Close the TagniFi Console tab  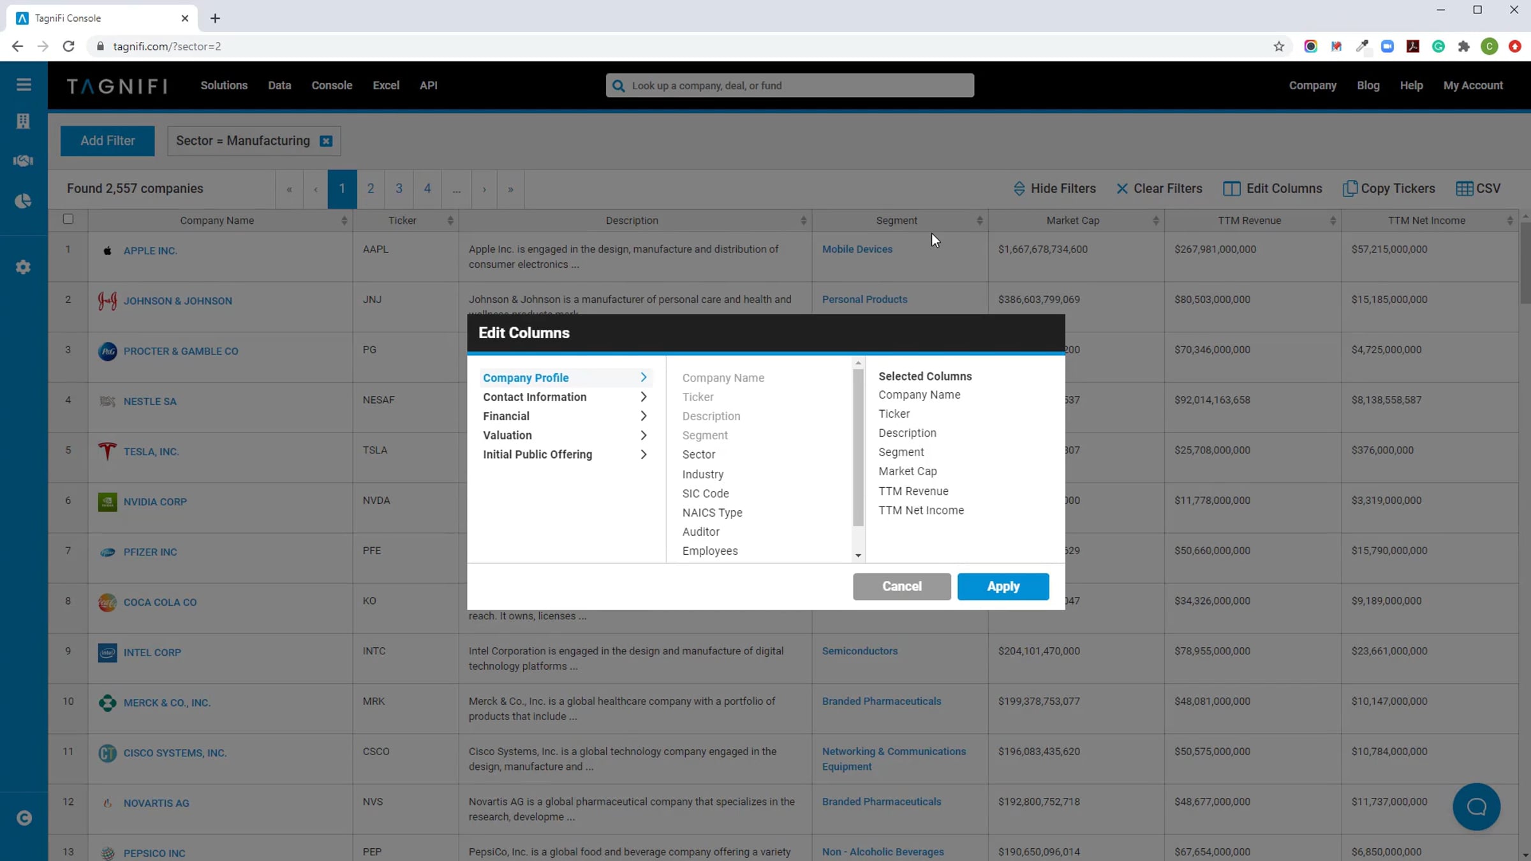tap(185, 18)
